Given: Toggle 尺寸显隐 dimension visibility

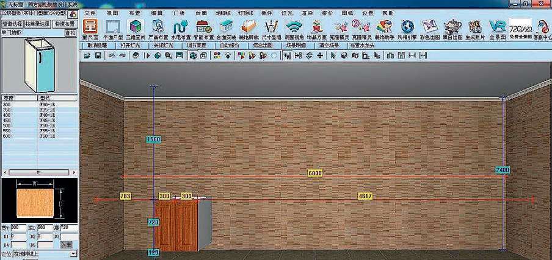Looking at the screenshot, I should 272,29.
